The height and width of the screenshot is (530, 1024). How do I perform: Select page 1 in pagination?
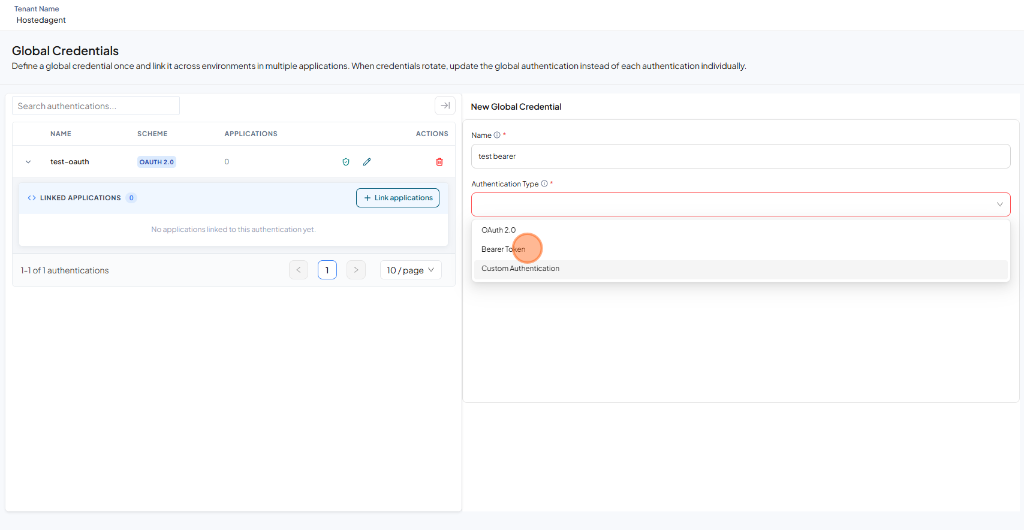[327, 270]
